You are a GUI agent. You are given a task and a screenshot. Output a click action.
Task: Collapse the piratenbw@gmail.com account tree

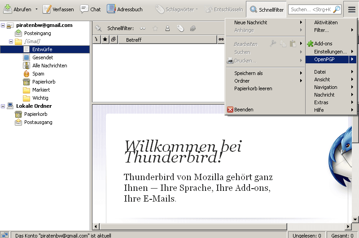(3, 25)
